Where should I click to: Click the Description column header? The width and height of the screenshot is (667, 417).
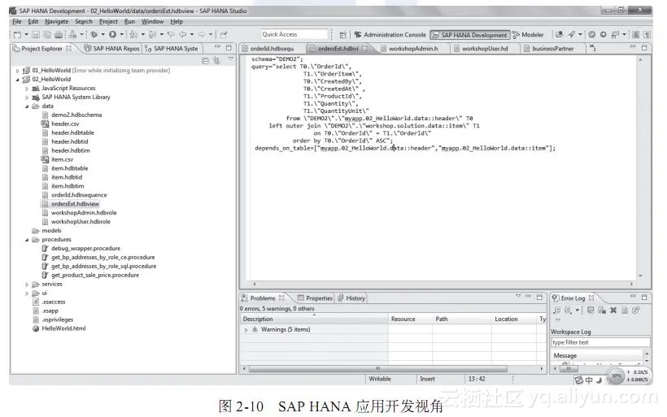pos(314,319)
